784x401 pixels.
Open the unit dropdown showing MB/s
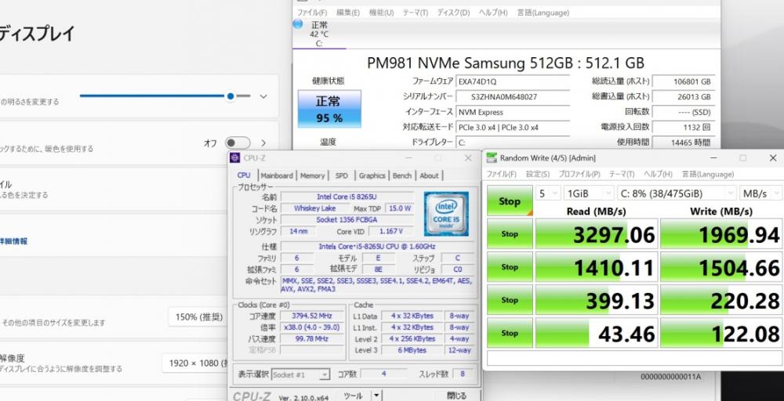pyautogui.click(x=760, y=193)
